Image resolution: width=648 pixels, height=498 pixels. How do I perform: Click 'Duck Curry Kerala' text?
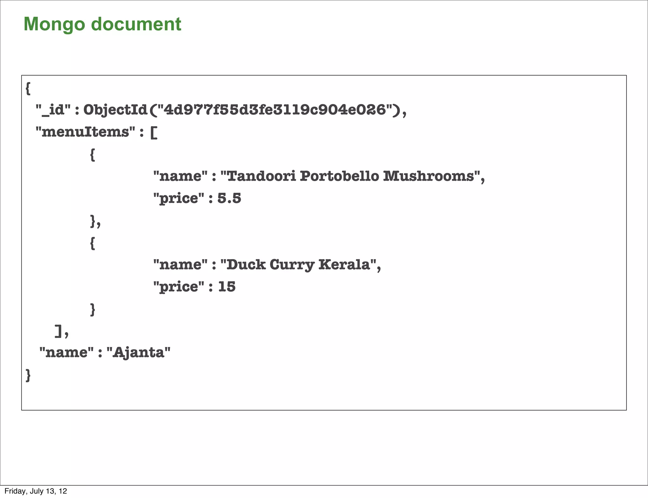pyautogui.click(x=298, y=264)
